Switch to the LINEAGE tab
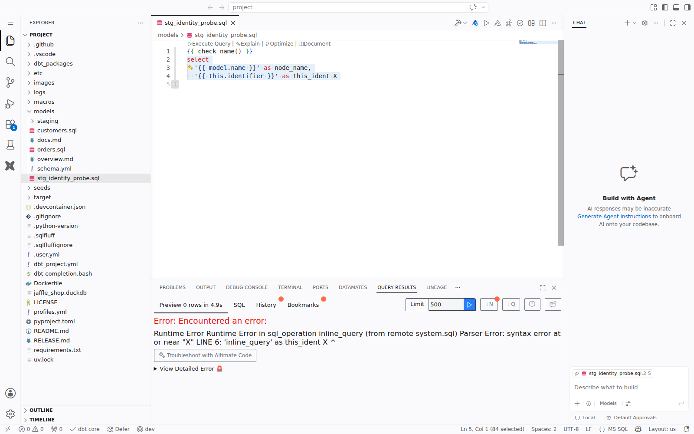The image size is (694, 434). coord(436,288)
